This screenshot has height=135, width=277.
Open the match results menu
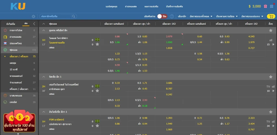[x=151, y=6]
